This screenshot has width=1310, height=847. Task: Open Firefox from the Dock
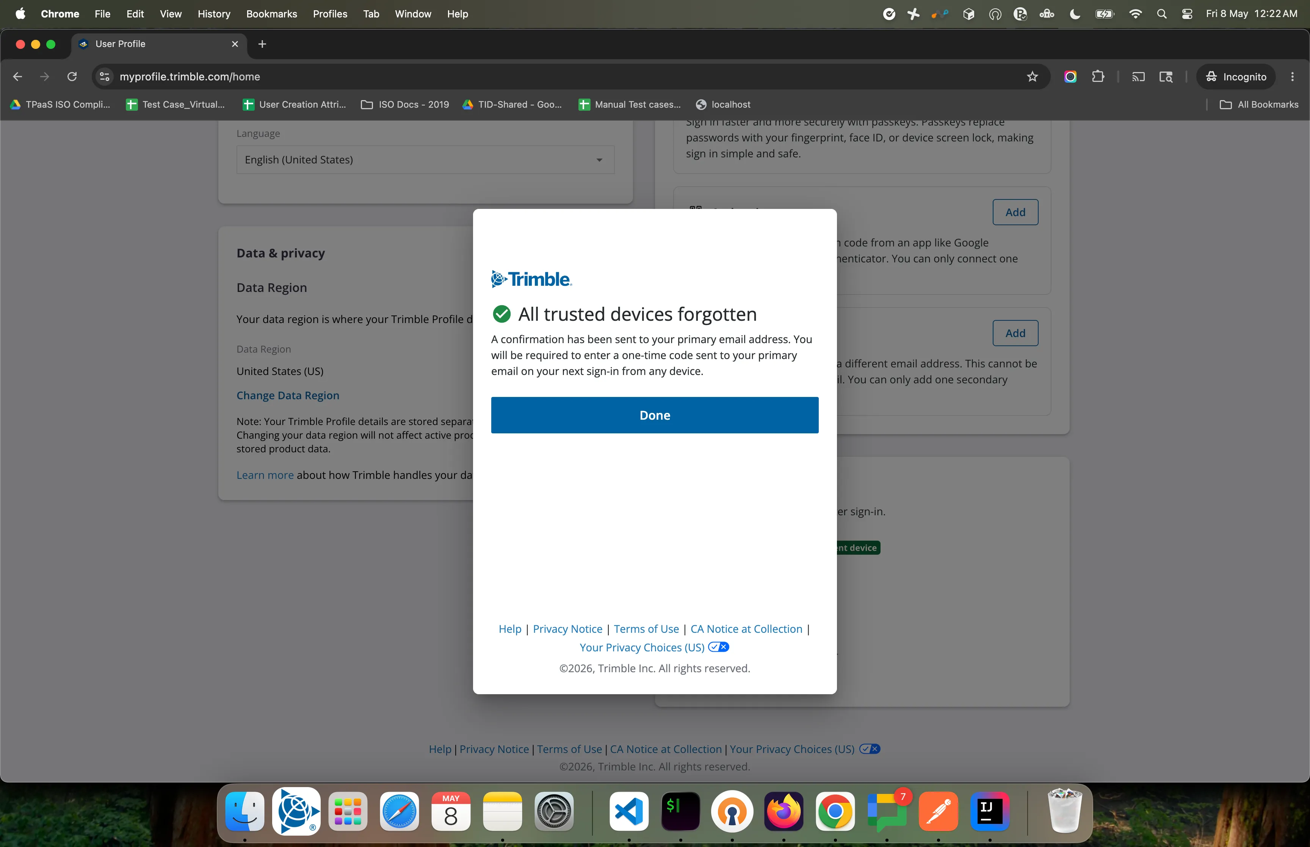pyautogui.click(x=783, y=812)
